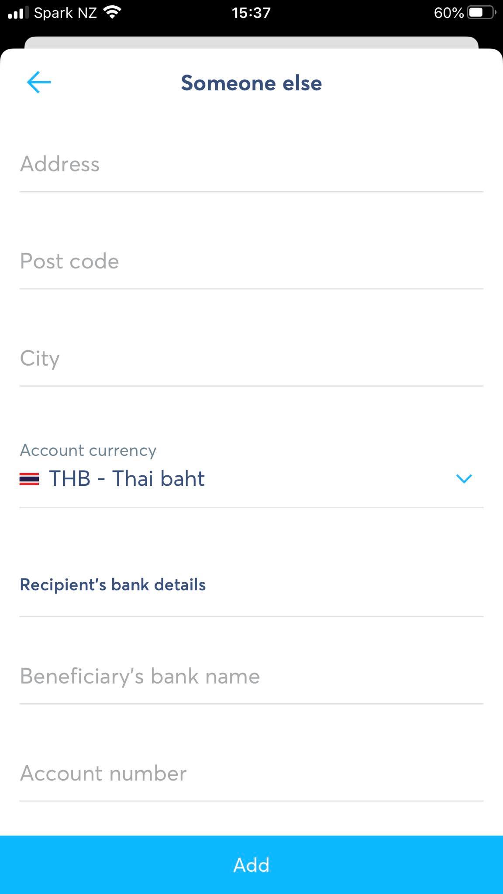Focus the Beneficiary's bank name field
This screenshot has height=894, width=503.
click(251, 676)
